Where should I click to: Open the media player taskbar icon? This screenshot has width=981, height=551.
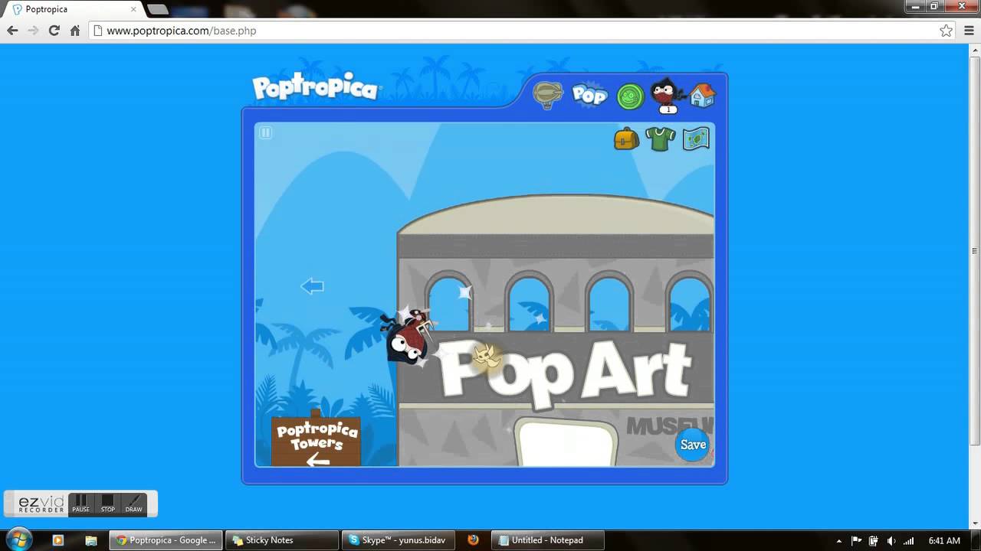(58, 540)
